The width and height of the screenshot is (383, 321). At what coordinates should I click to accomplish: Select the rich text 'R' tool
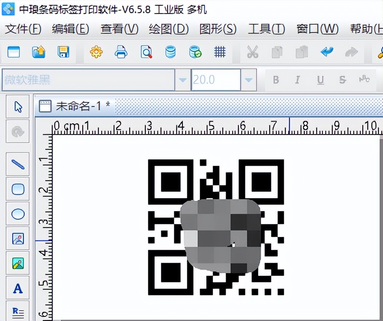18,311
